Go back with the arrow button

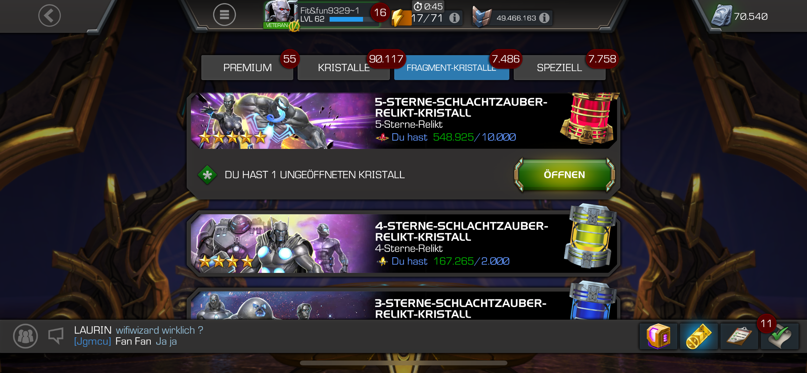(x=49, y=15)
